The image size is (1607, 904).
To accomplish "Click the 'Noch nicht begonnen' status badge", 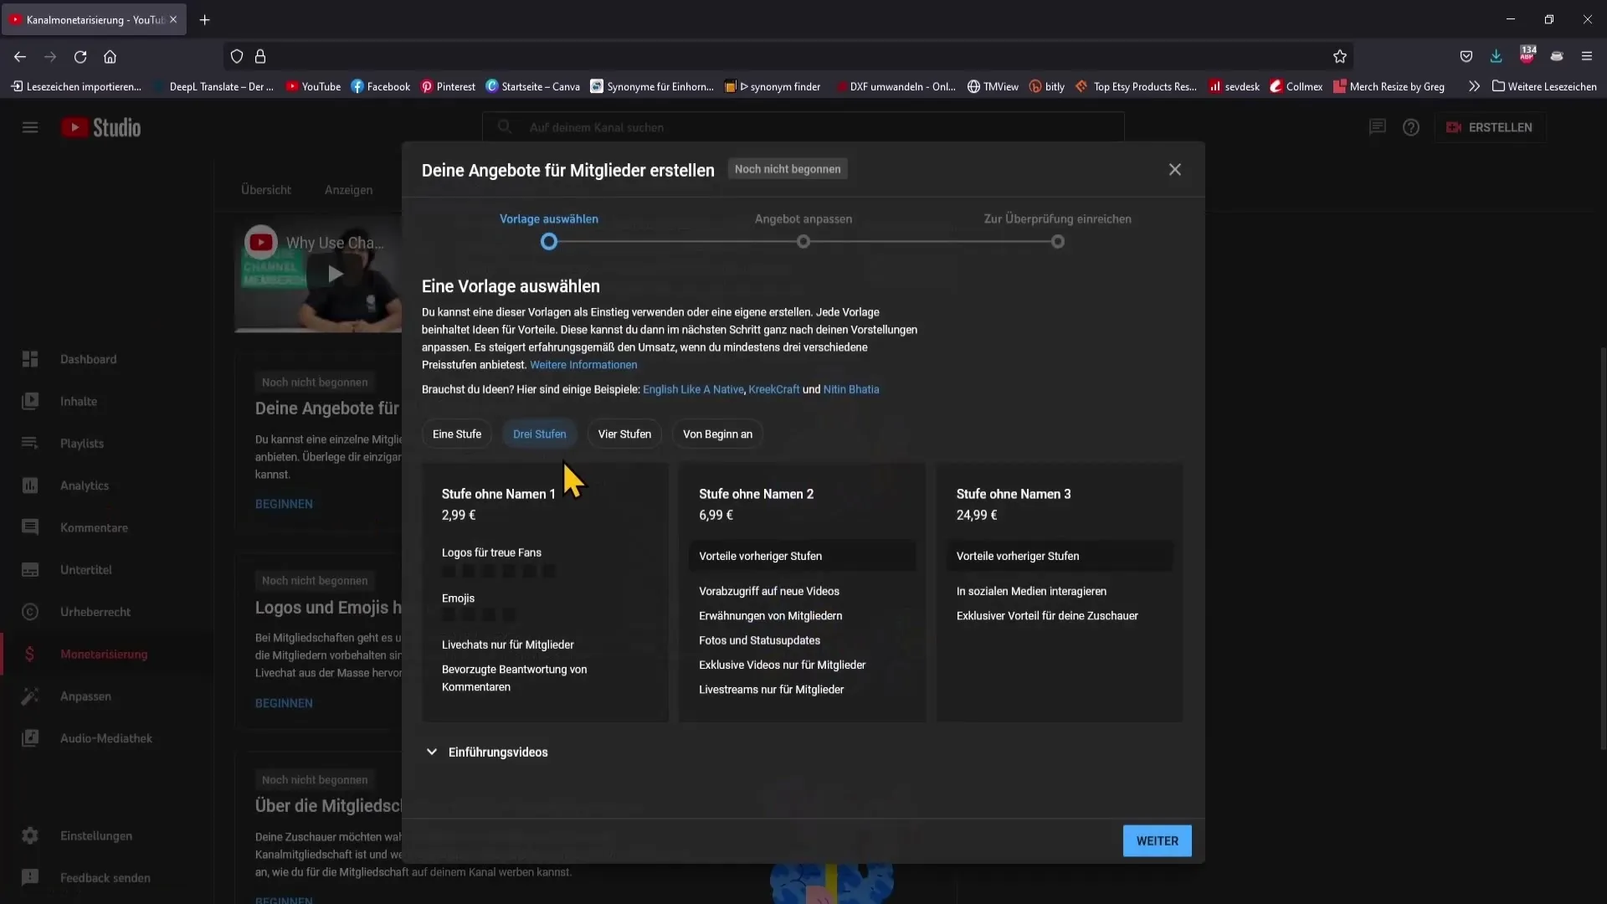I will click(789, 169).
